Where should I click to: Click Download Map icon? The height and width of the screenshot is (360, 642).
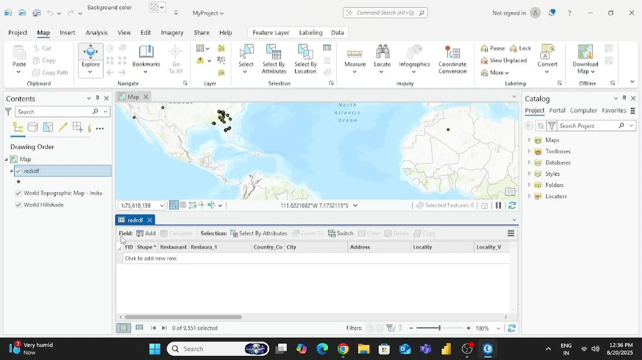[585, 51]
